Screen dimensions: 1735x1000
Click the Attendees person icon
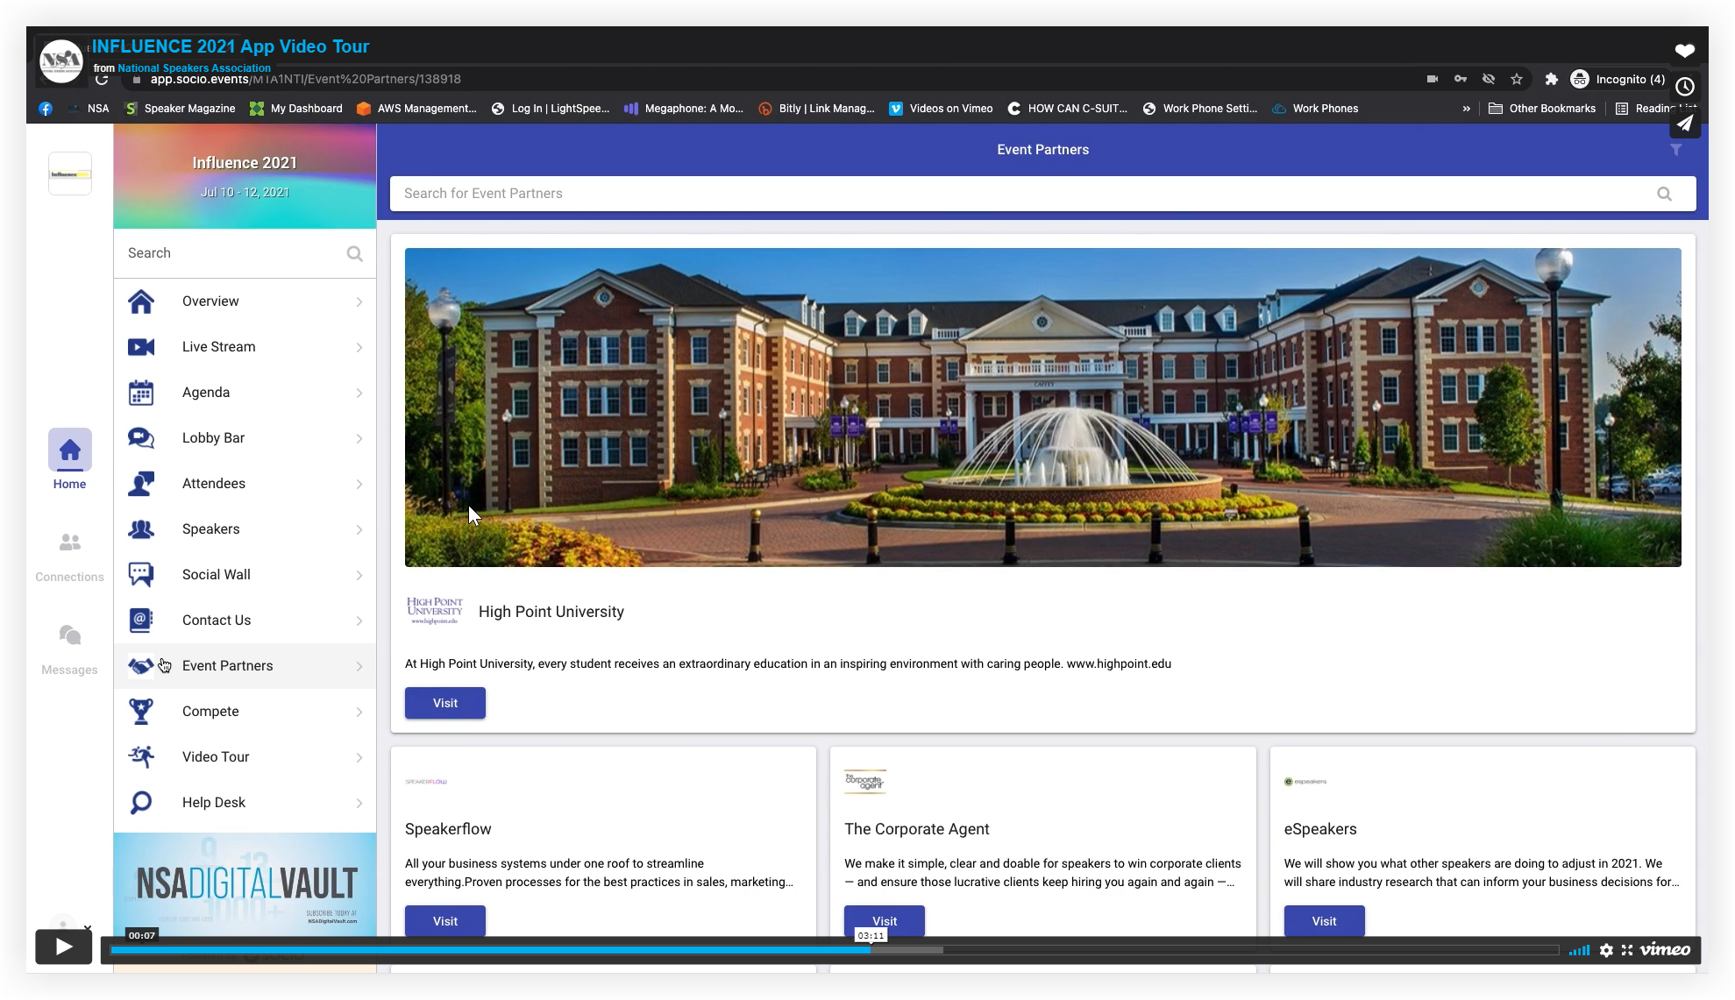tap(141, 484)
